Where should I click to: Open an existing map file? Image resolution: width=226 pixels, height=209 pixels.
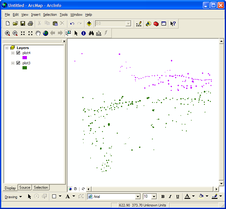tap(15, 23)
